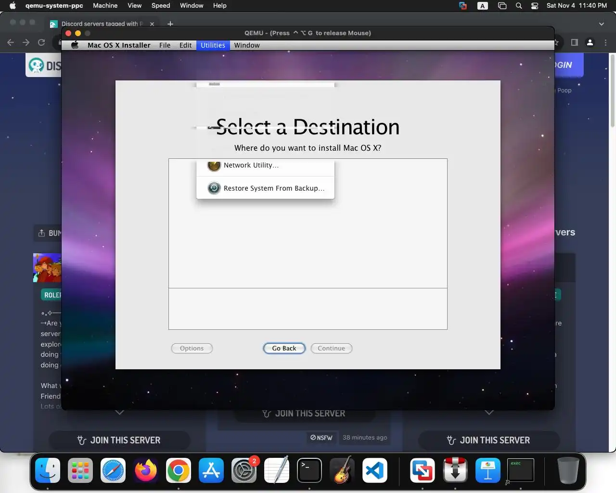Click the date and time in menu bar
Viewport: 616px width, 493px height.
[x=577, y=6]
